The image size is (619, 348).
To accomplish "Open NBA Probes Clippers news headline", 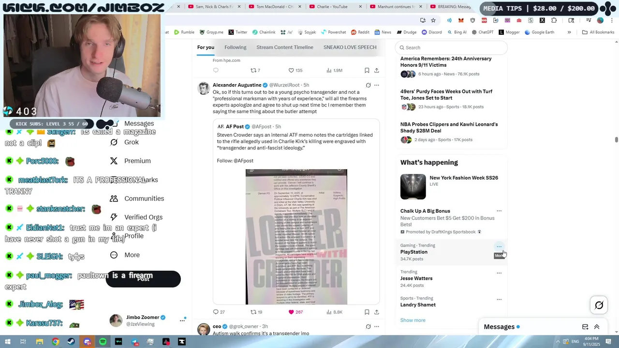I will point(449,128).
